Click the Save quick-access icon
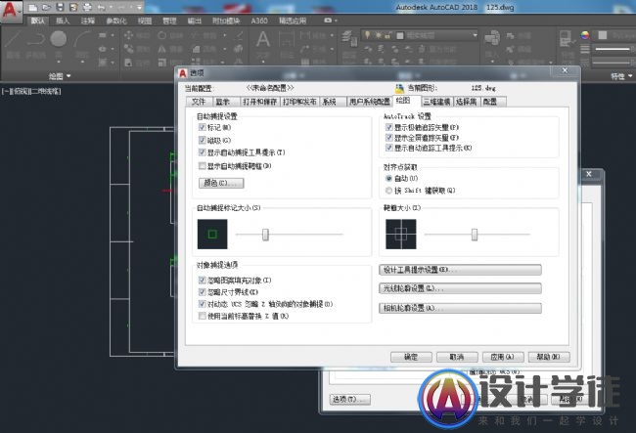Screen dimensions: 636x433 tap(60, 7)
